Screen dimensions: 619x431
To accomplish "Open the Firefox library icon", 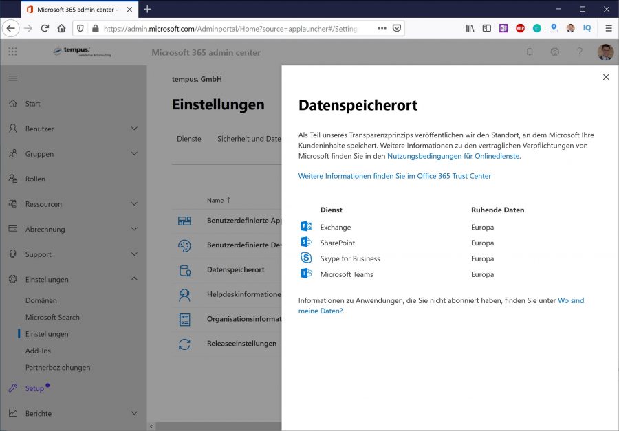I will tap(470, 28).
